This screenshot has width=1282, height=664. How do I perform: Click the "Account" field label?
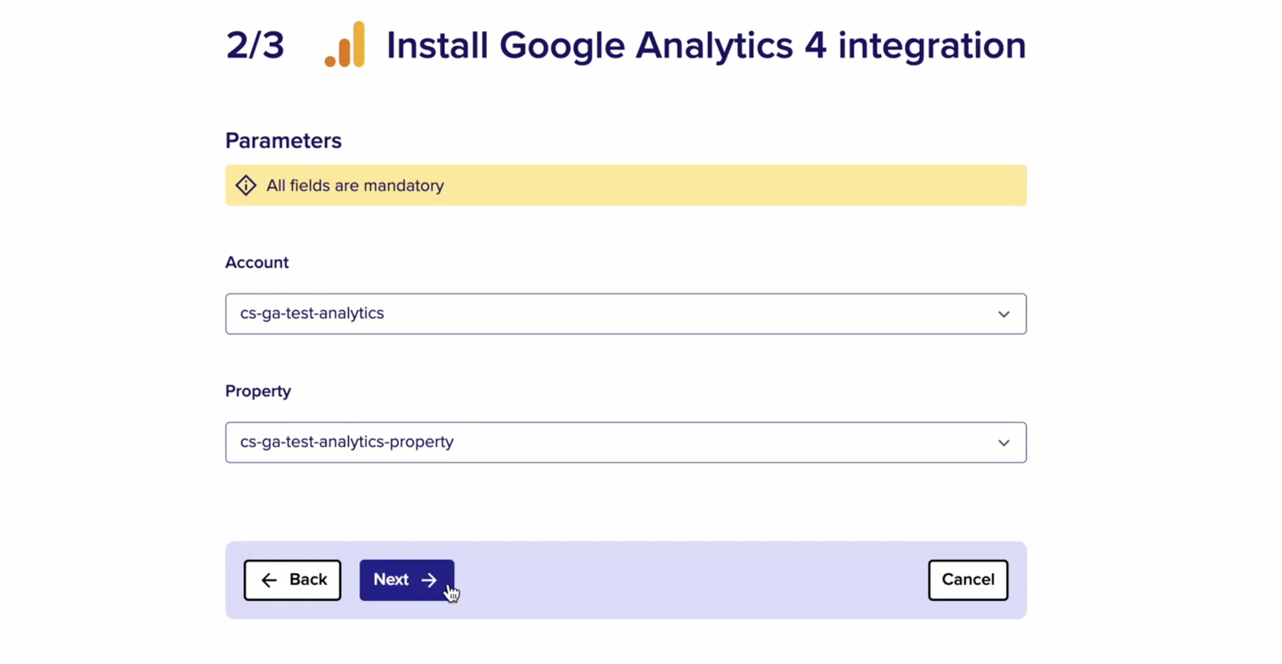pyautogui.click(x=257, y=262)
